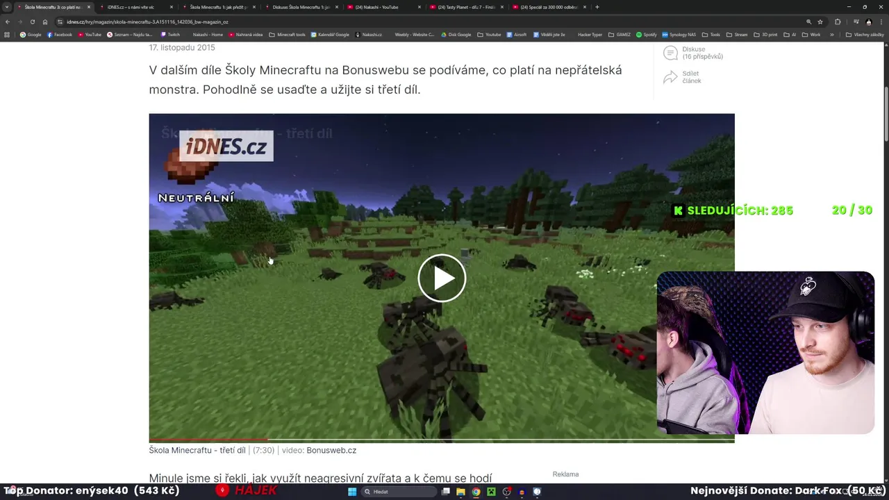Open the Synology NAS bookmark

pos(679,34)
